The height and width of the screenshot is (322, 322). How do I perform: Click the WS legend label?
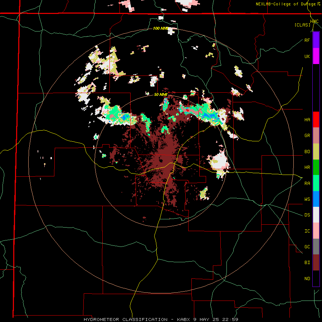(x=307, y=199)
